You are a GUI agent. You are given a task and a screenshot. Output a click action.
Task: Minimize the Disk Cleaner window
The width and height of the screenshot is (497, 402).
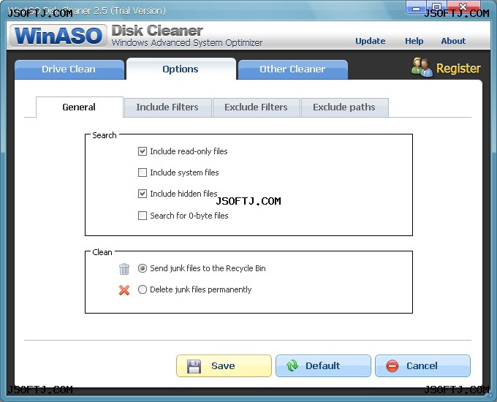coord(416,7)
